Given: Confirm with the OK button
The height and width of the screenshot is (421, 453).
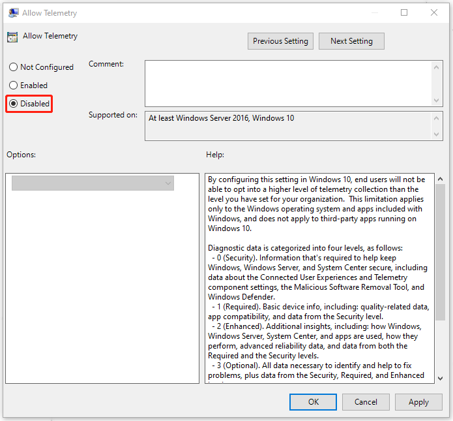Looking at the screenshot, I should [x=313, y=402].
